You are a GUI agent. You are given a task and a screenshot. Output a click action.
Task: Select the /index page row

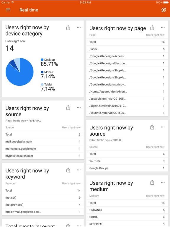(x=127, y=49)
